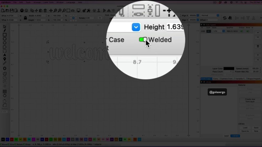Click the lock aspect ratio icon
The width and height of the screenshot is (262, 147).
[25, 18]
